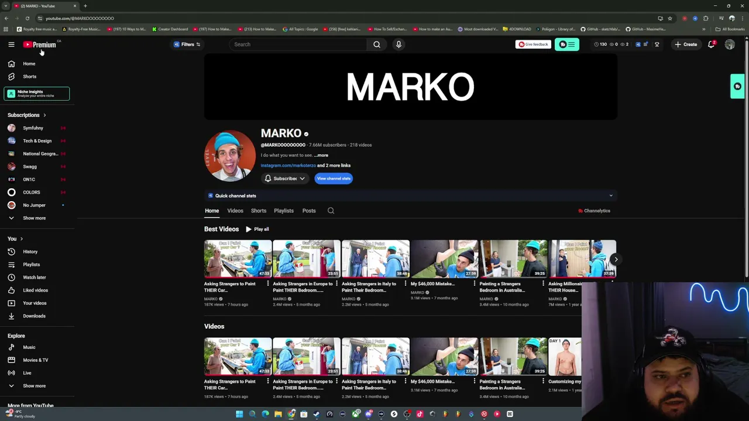Switch to the Videos tab

click(235, 210)
